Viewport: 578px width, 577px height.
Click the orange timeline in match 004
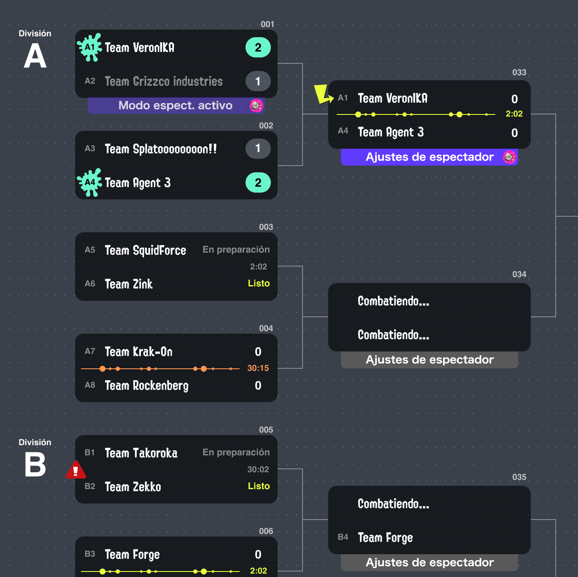click(160, 369)
